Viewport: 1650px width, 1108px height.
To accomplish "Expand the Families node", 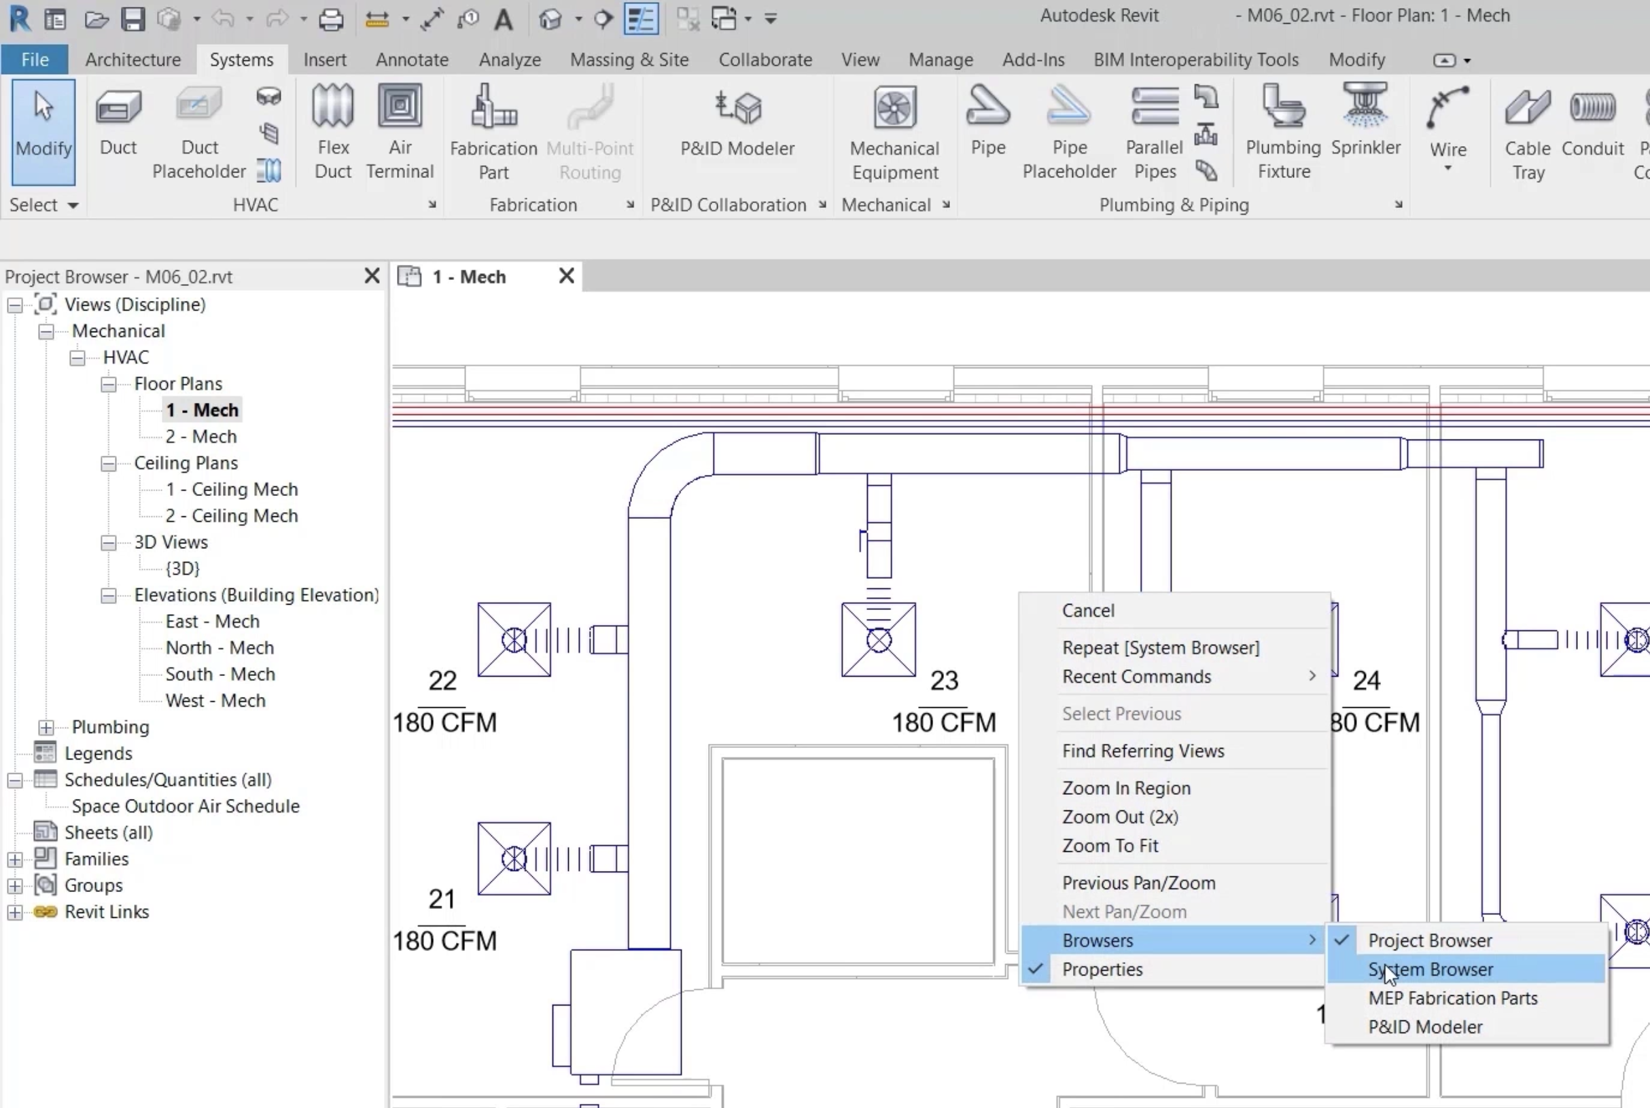I will 15,859.
